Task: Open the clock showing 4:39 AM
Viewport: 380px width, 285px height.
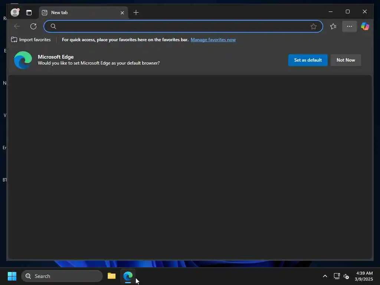Action: pyautogui.click(x=364, y=276)
